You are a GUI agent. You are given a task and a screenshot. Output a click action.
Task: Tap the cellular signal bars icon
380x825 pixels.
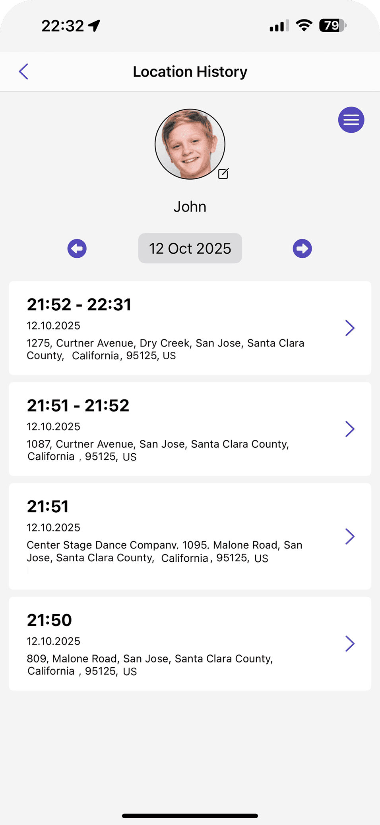click(279, 26)
